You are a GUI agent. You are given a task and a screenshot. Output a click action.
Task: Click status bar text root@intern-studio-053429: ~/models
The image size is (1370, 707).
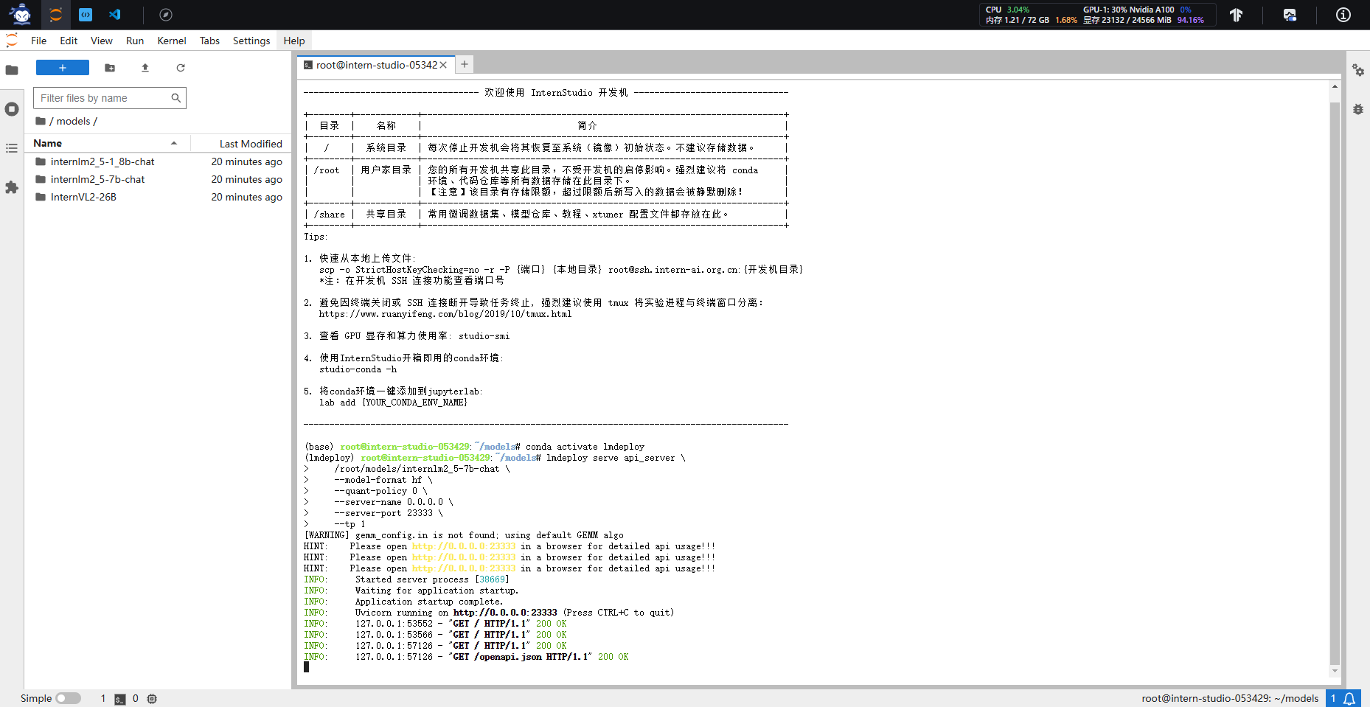click(x=1230, y=698)
